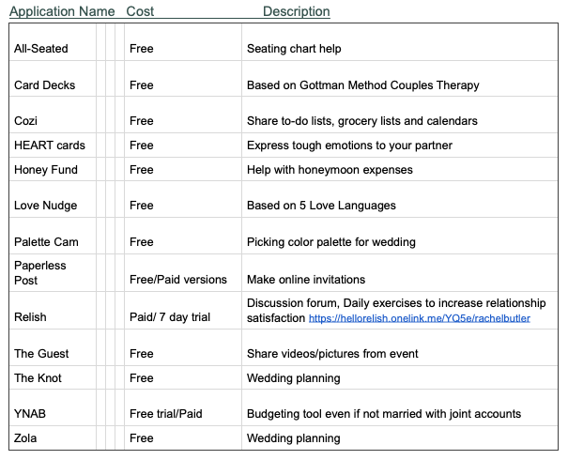Click the Paperless Post cell
The image size is (568, 460).
(x=53, y=273)
